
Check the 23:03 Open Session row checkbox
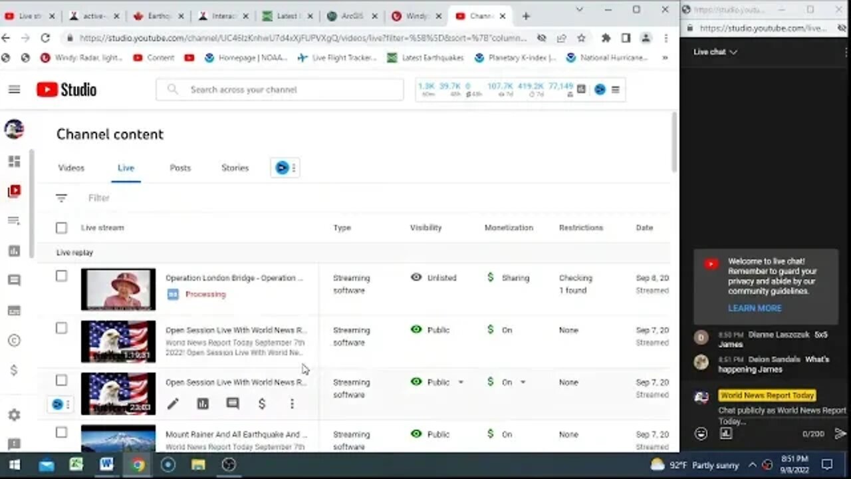pyautogui.click(x=61, y=381)
